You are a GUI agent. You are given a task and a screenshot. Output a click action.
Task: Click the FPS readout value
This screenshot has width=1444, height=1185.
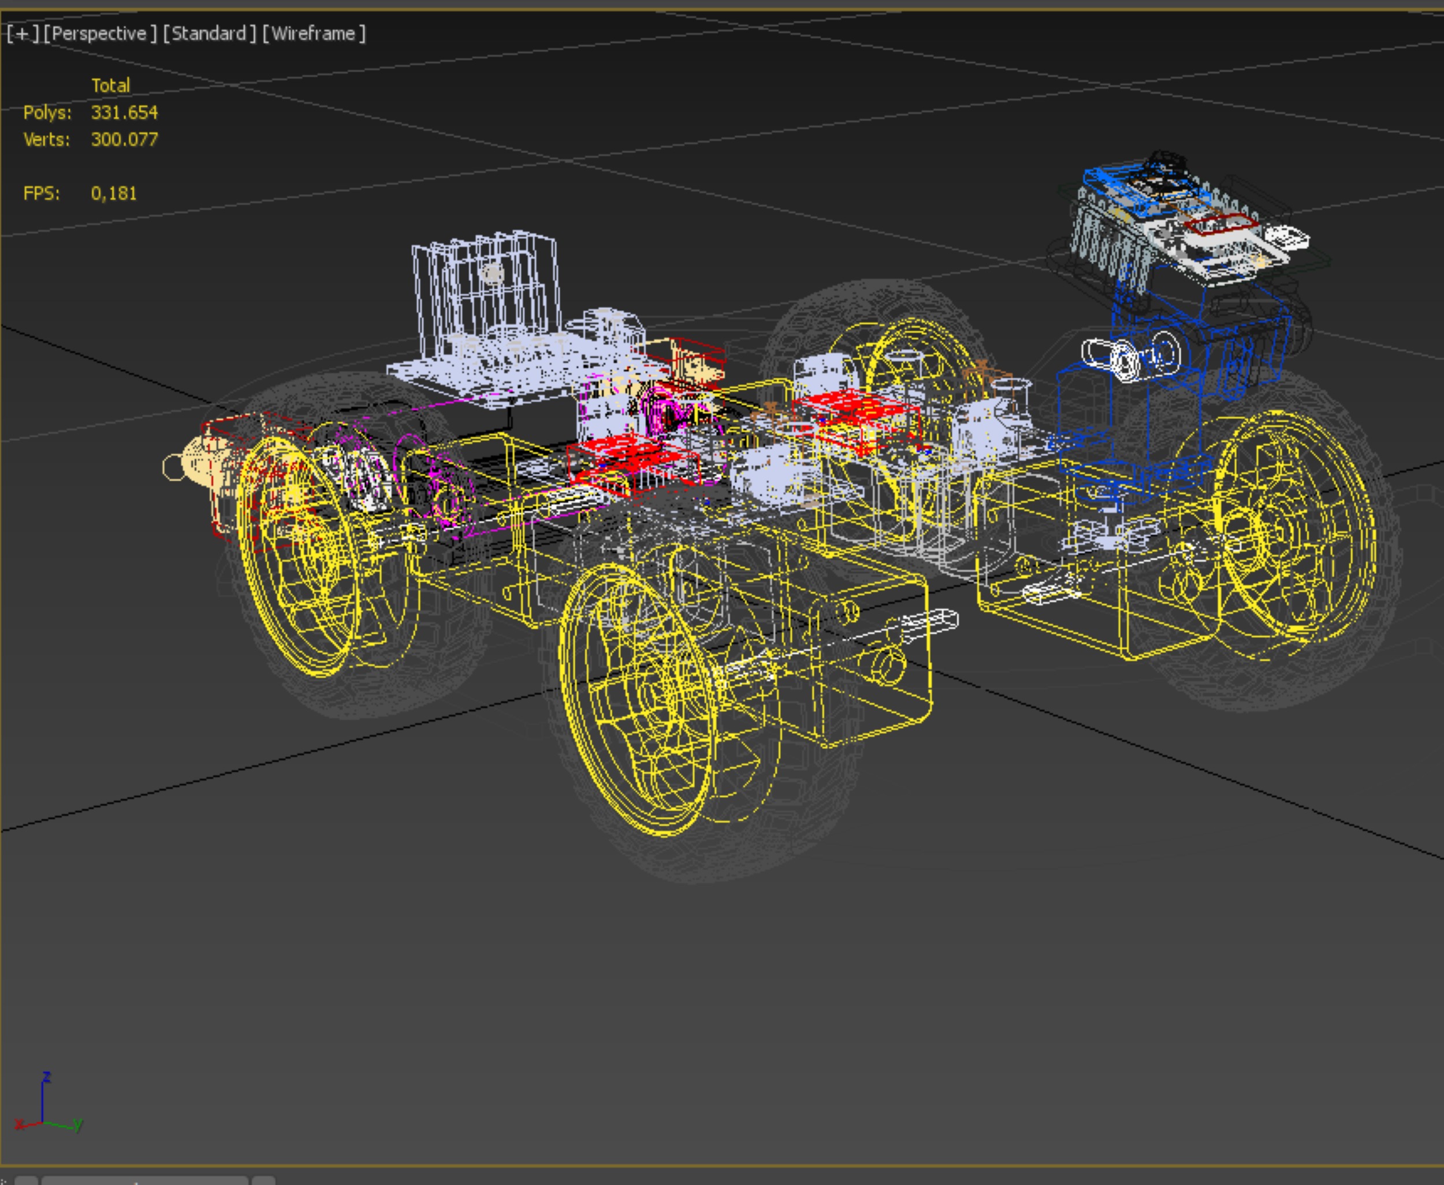point(114,194)
